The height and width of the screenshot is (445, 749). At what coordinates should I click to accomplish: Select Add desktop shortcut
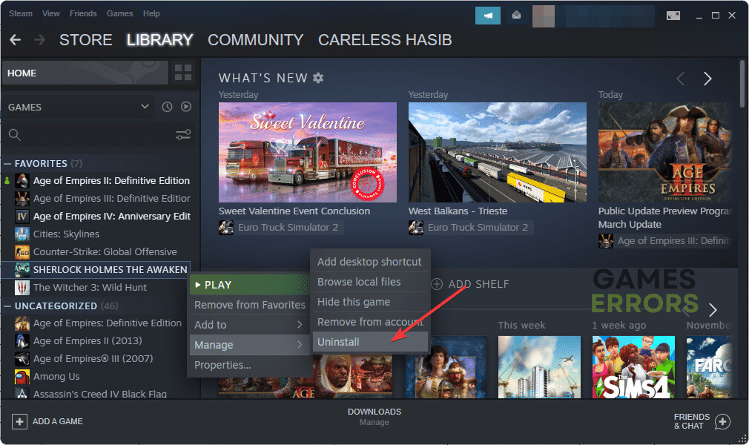click(x=370, y=262)
